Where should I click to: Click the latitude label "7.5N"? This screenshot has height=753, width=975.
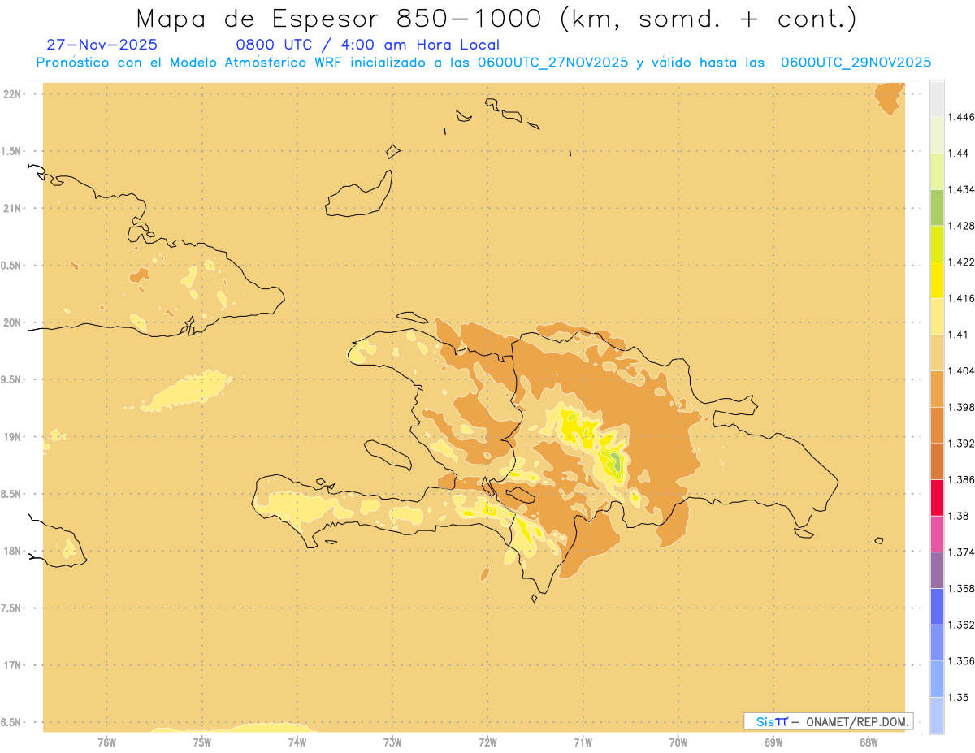tap(12, 608)
